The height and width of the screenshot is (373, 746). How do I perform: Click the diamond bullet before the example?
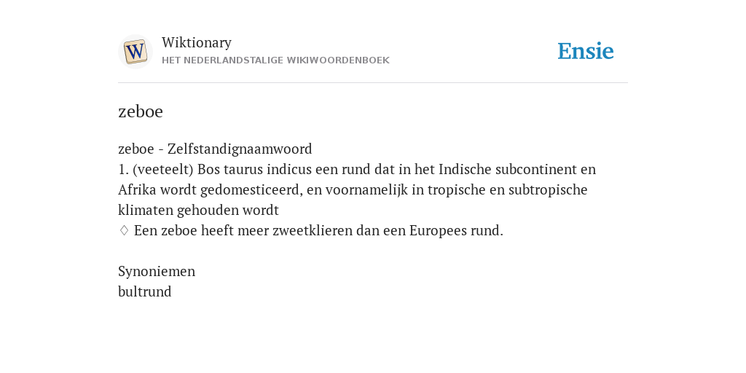(124, 231)
